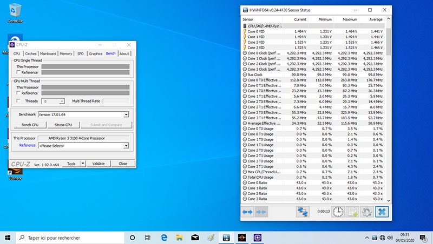Click HWiNFO scrollbar down arrow
The height and width of the screenshot is (244, 433).
389,201
